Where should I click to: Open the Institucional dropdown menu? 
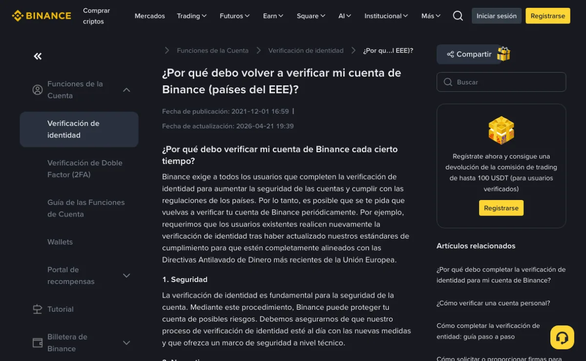coord(386,16)
